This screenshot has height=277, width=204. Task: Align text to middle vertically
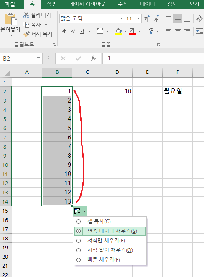(x=178, y=18)
